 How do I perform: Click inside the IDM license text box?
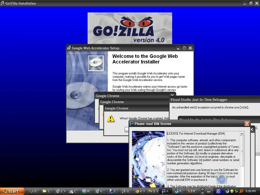(203, 159)
